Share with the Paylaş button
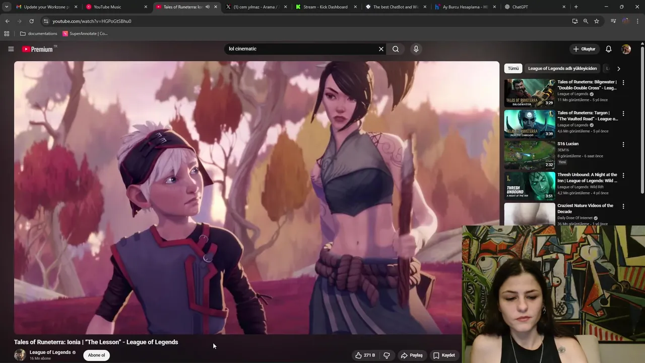This screenshot has height=363, width=645. point(412,355)
